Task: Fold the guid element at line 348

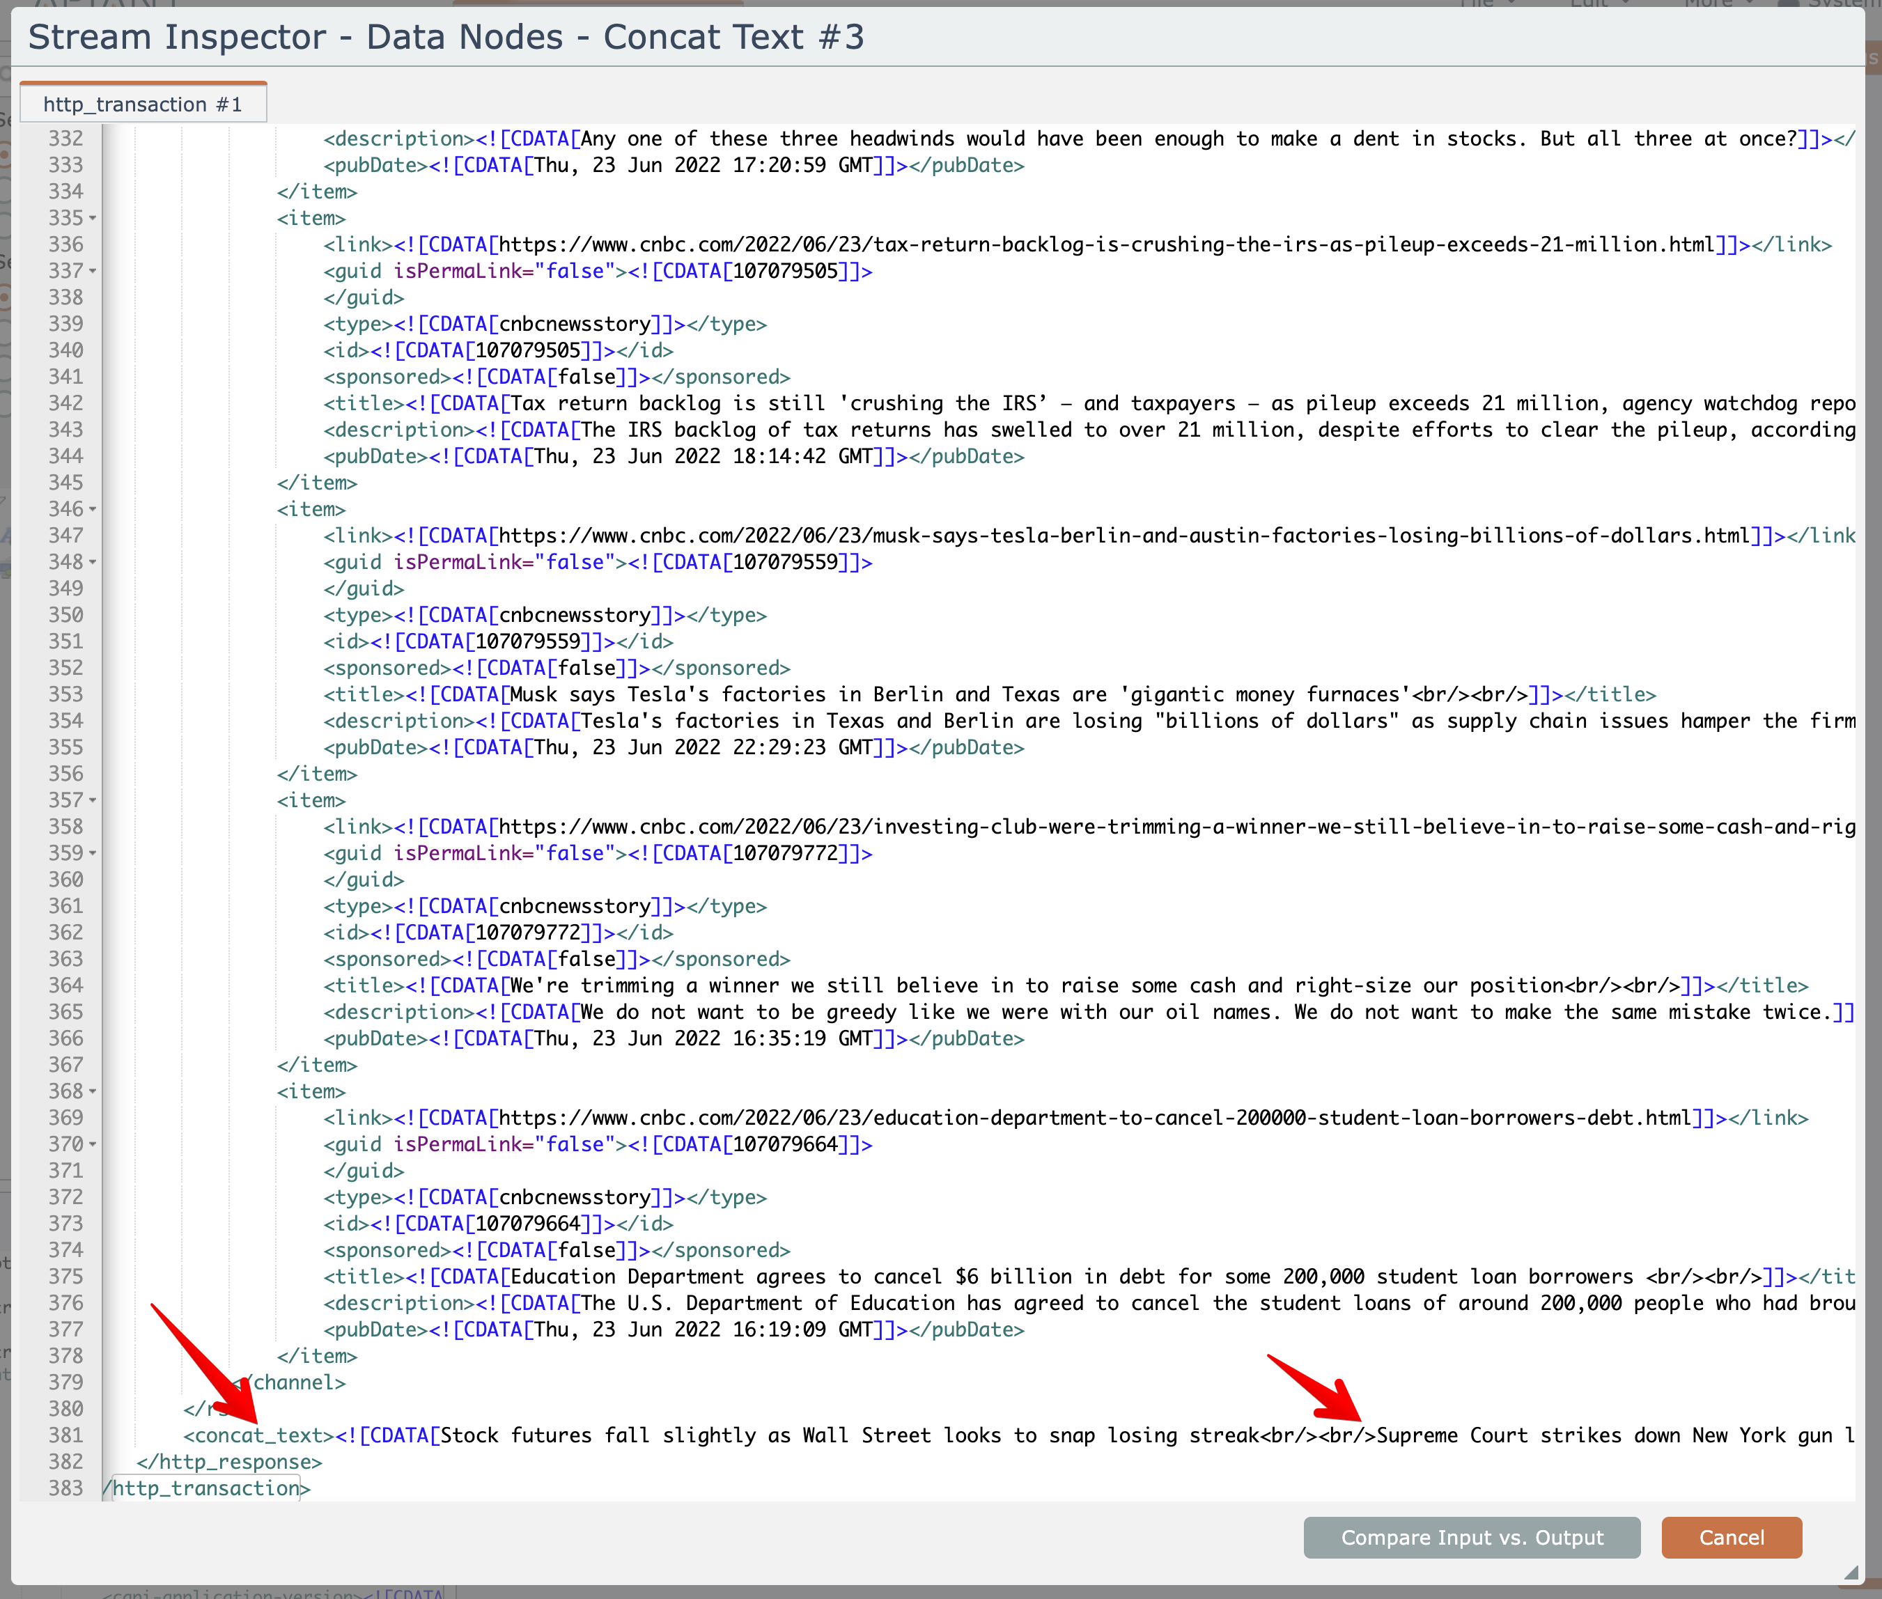Action: point(93,562)
